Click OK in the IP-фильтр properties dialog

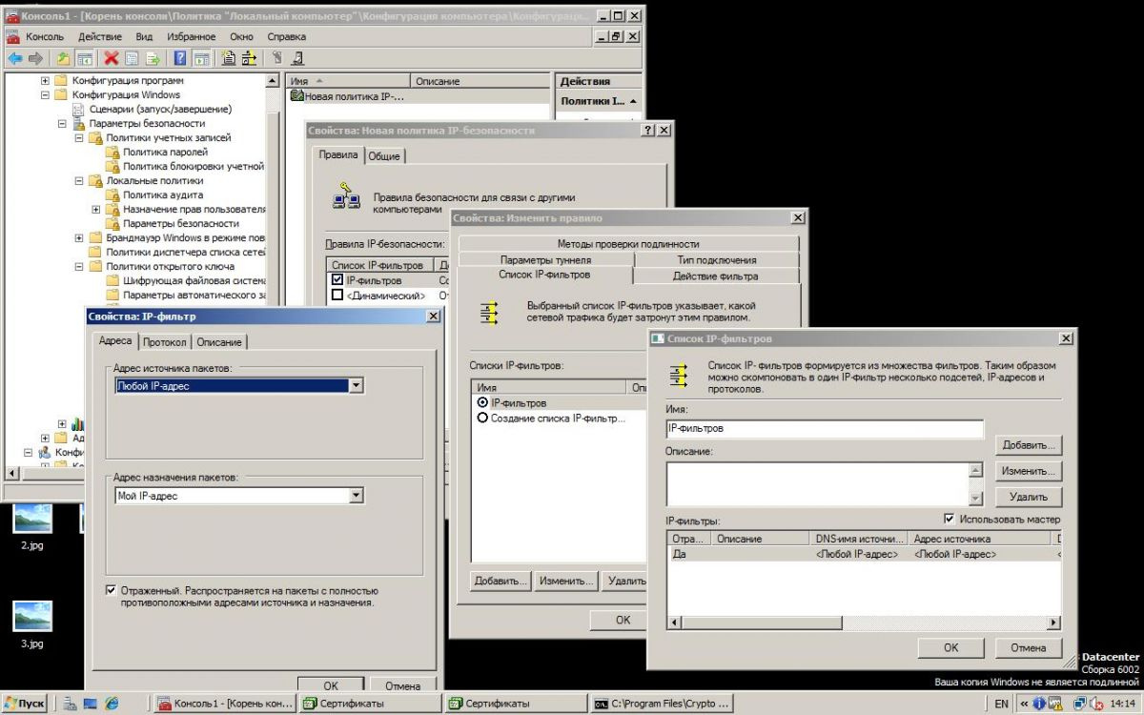(x=331, y=685)
